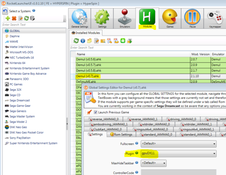The height and width of the screenshot is (175, 226).
Task: Click the edit system icon in the system toolbar
Action: pyautogui.click(x=20, y=18)
